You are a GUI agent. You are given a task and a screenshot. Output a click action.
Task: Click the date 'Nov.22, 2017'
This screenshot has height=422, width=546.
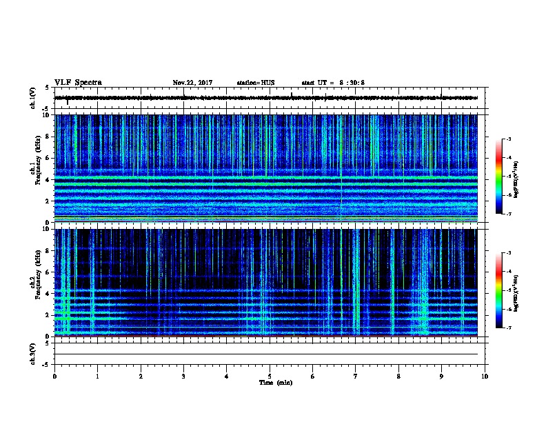point(192,83)
